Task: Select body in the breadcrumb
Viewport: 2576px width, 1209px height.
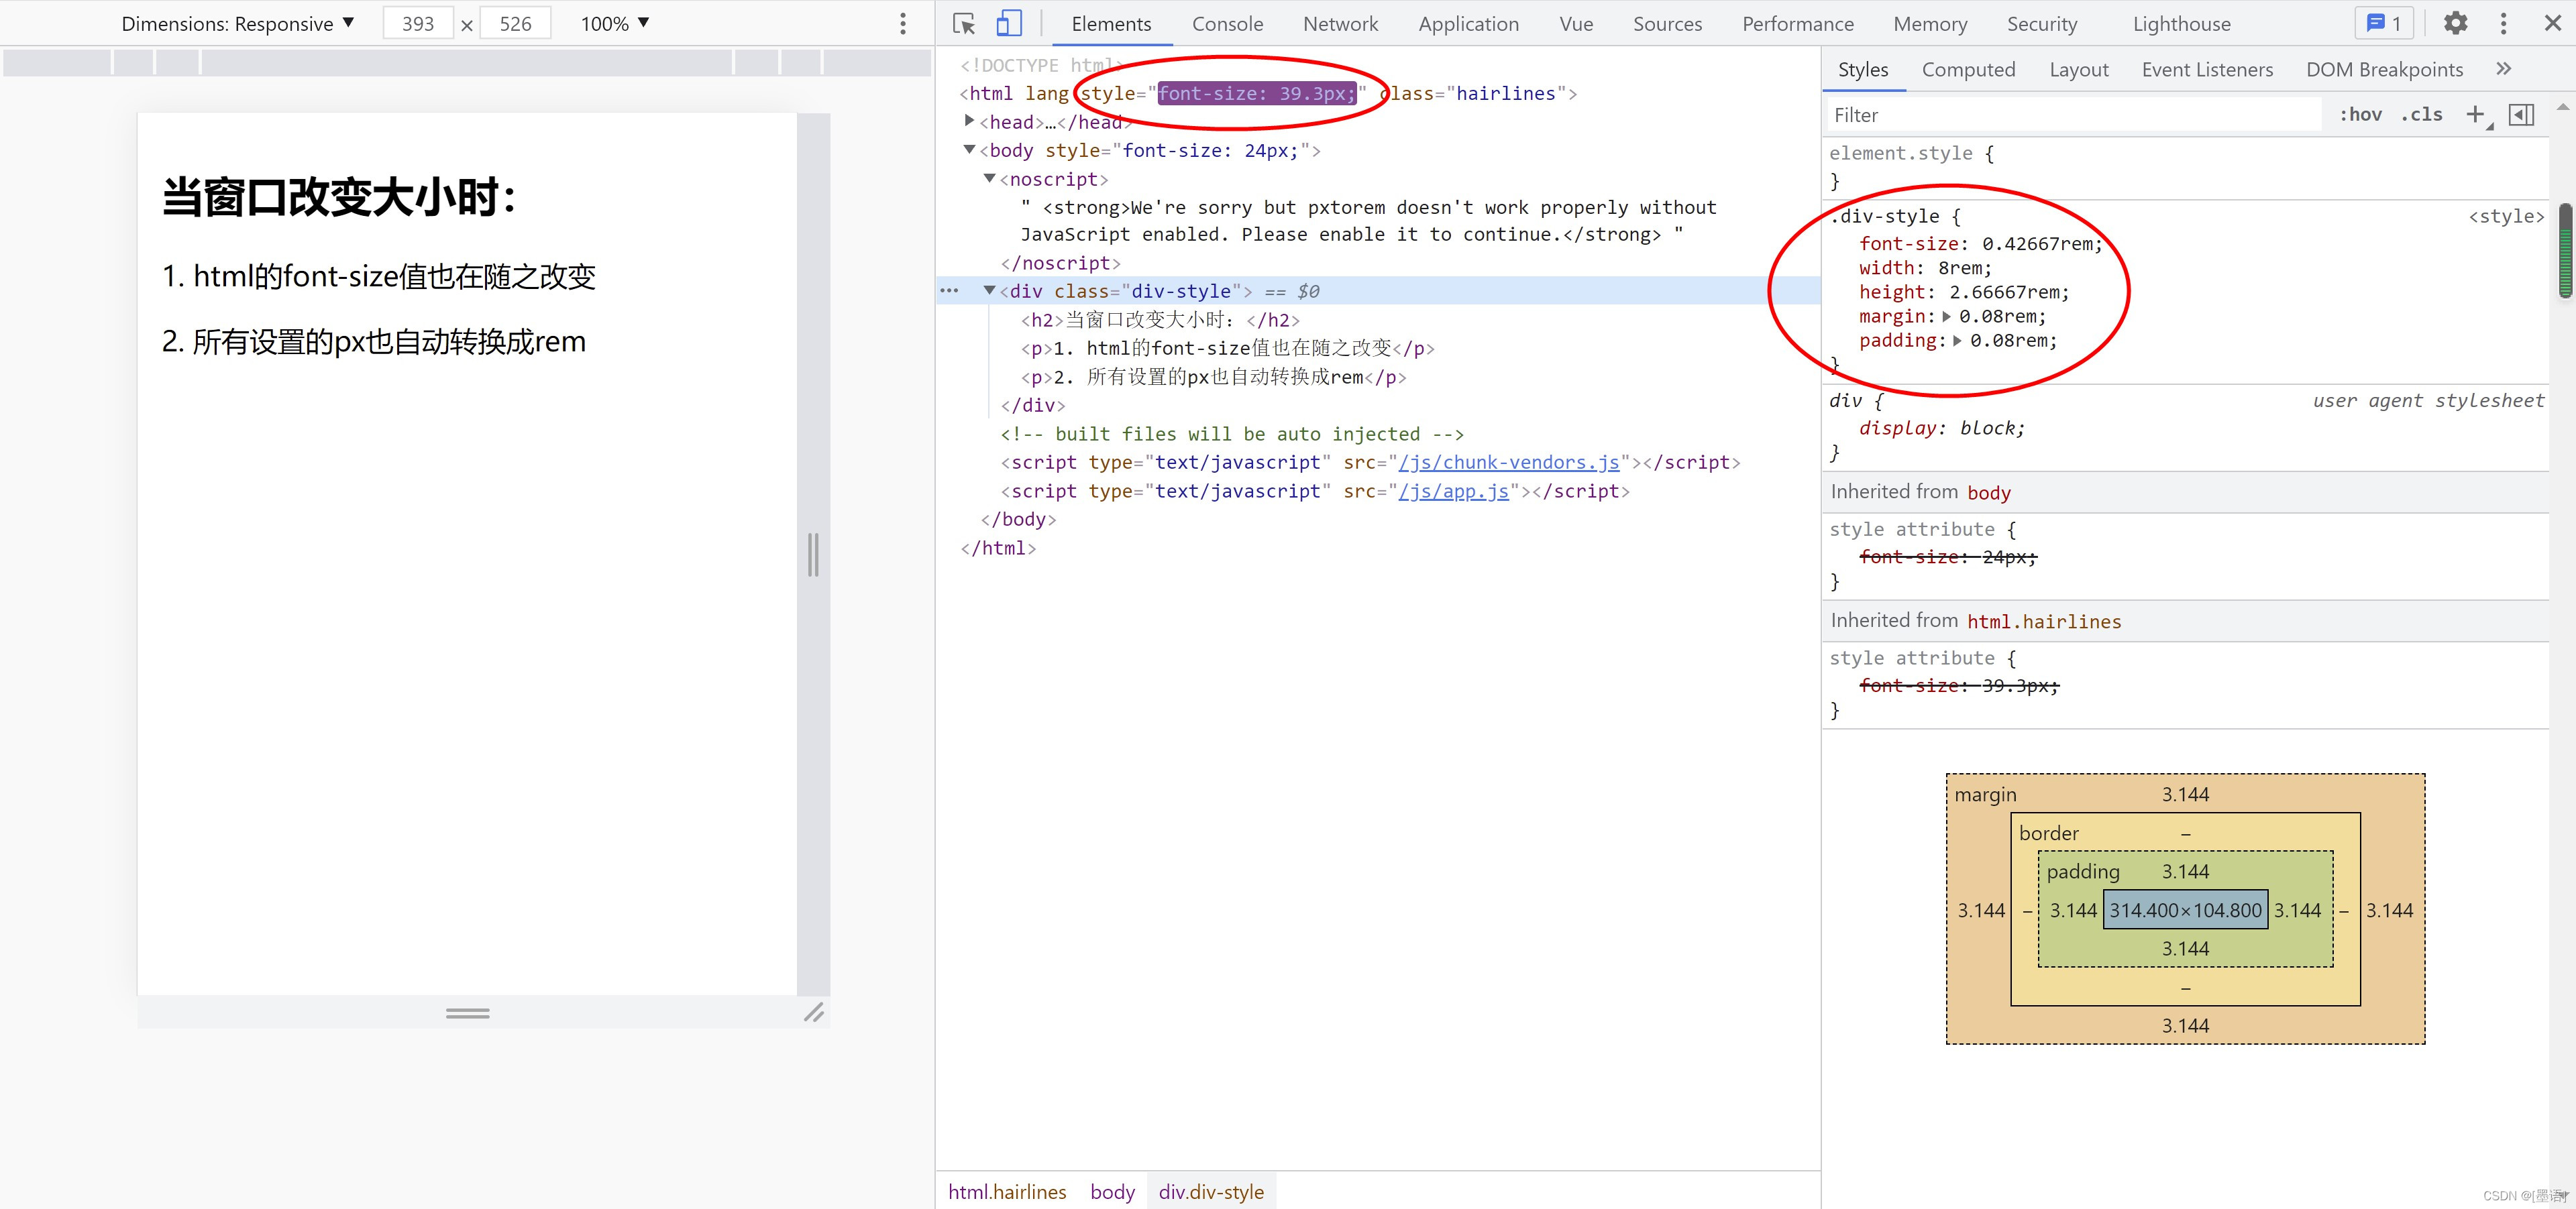Action: click(1112, 1192)
